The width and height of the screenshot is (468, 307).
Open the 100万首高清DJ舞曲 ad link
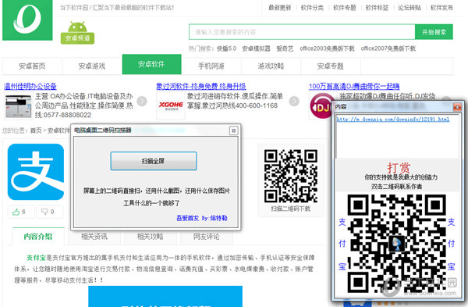(354, 87)
